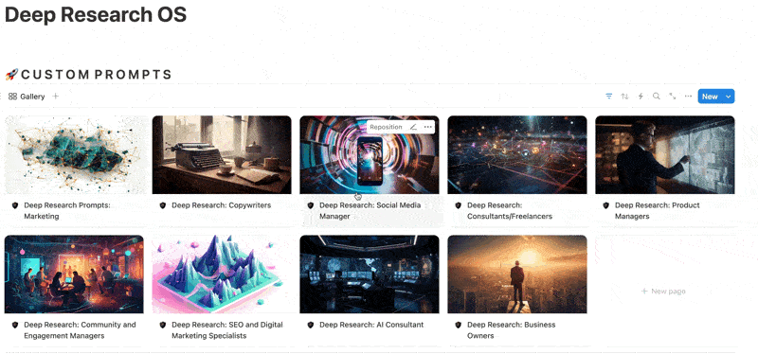Select the Gallery view tab
Image resolution: width=758 pixels, height=354 pixels.
[27, 97]
